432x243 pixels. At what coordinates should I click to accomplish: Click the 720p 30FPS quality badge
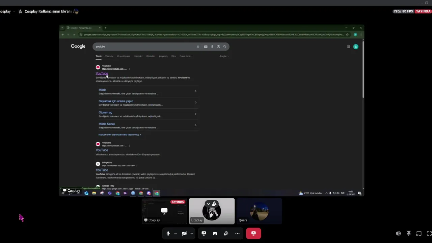(x=403, y=11)
